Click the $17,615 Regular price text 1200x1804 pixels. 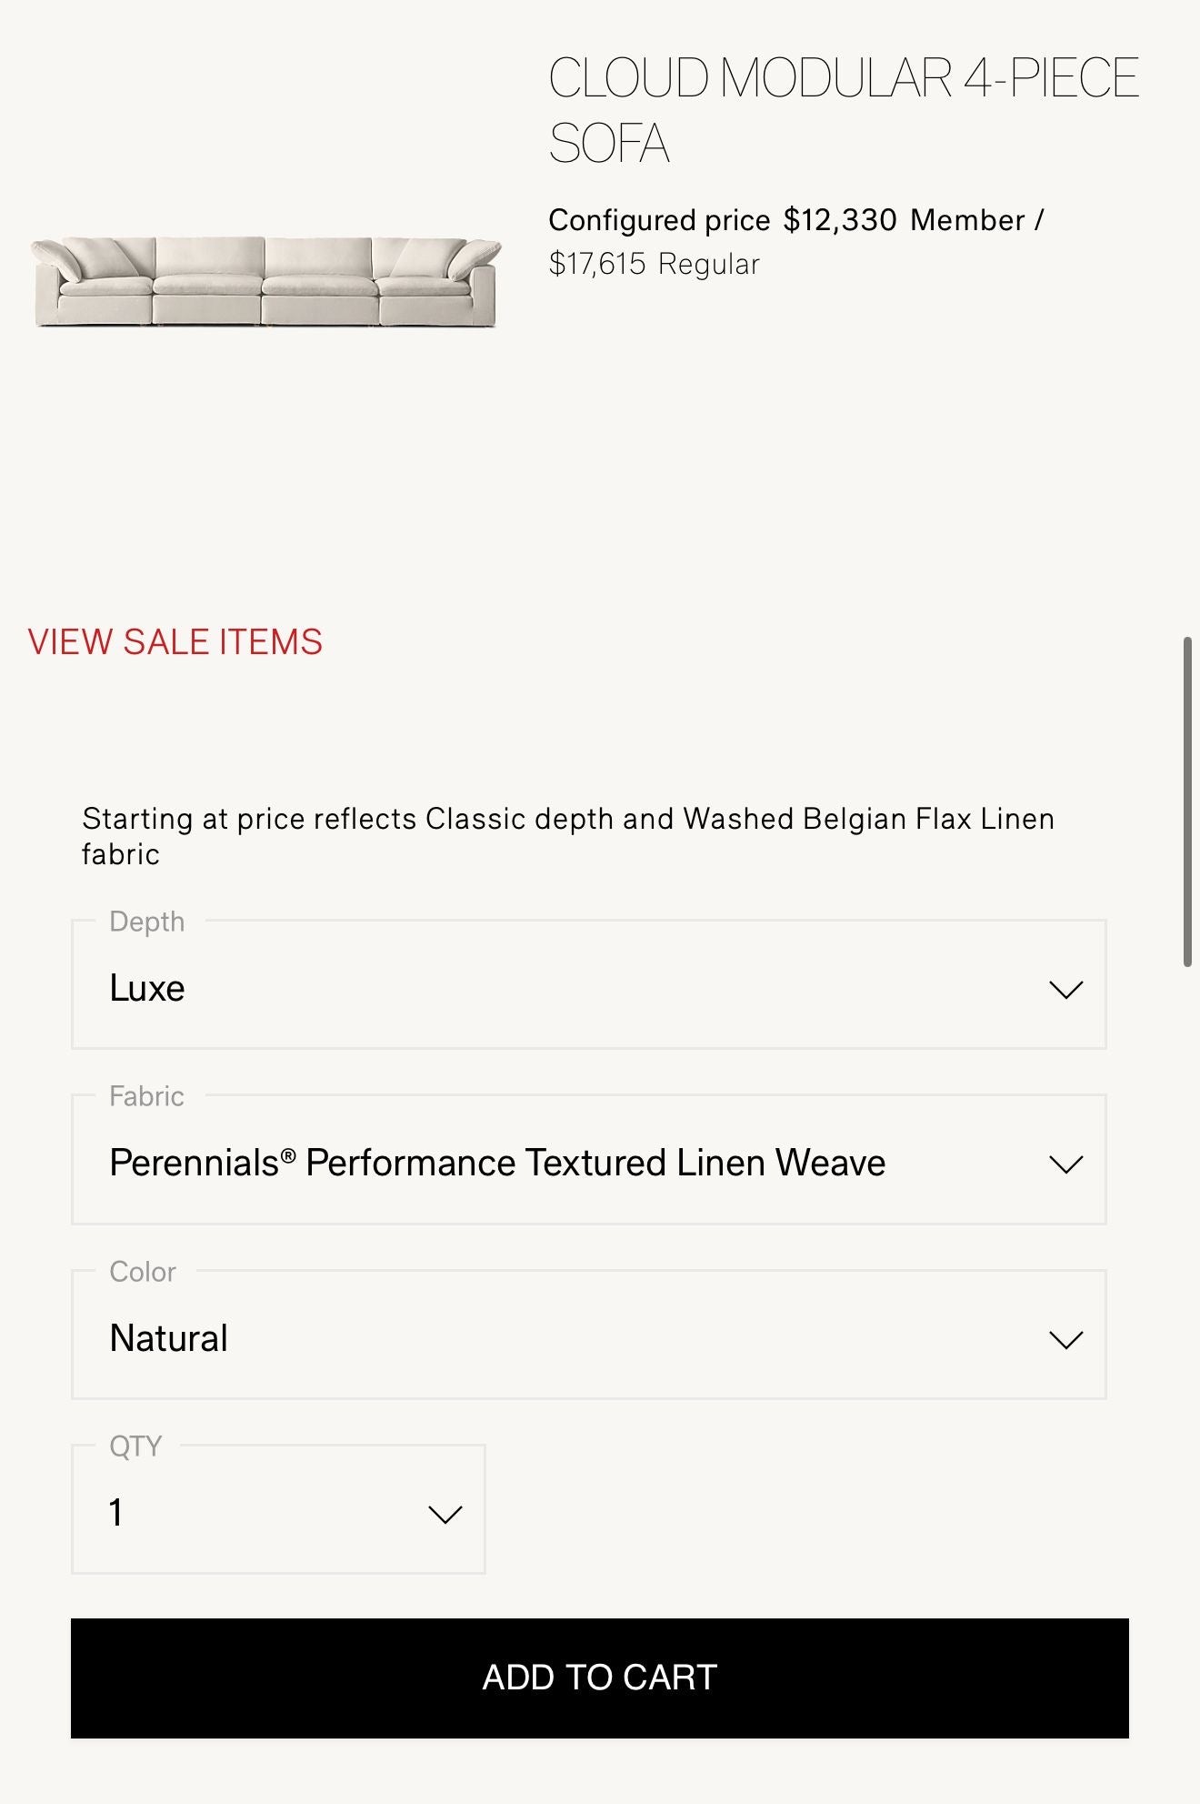click(654, 264)
